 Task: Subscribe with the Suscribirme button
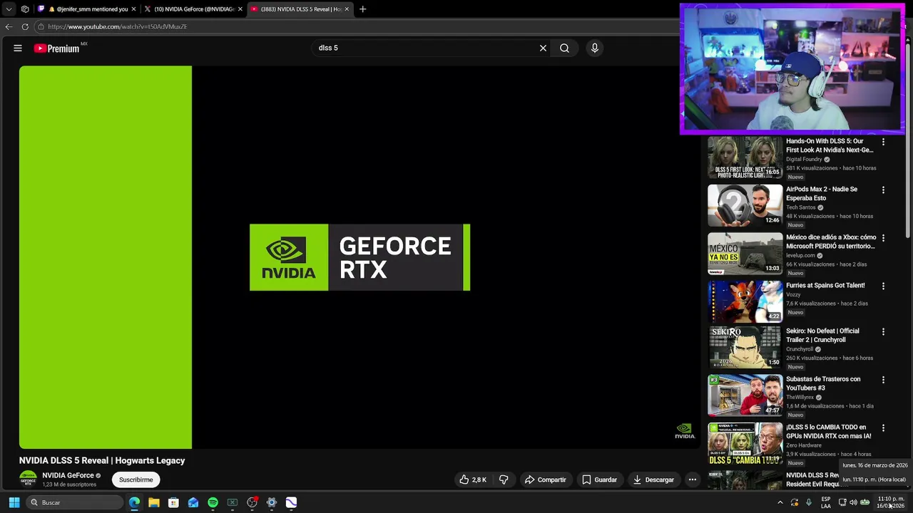[136, 480]
